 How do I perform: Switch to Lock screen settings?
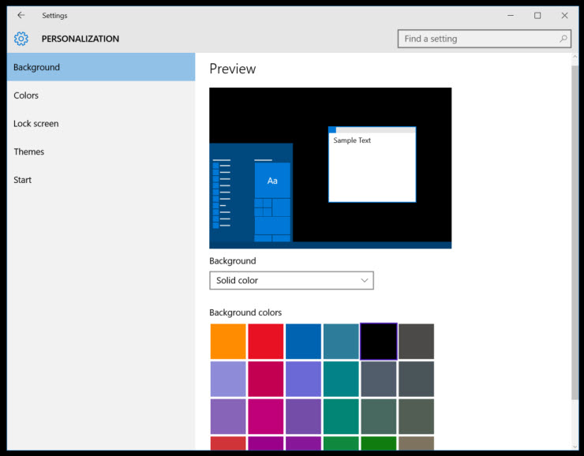pos(36,124)
